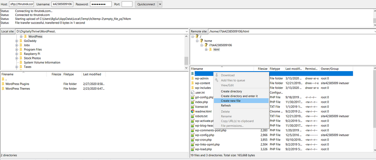Screen dimensions: 376x160
Task: Expand the html remote tree node
Action: 206,49
